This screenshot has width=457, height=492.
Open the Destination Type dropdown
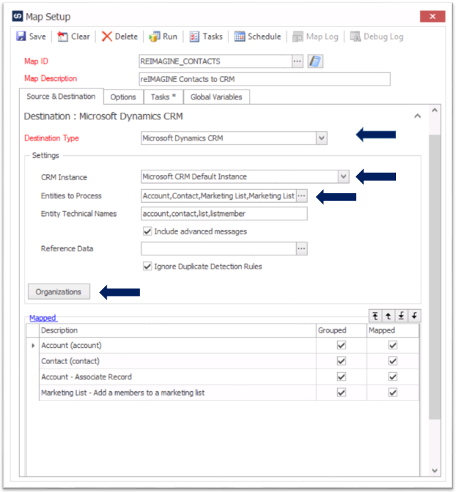(322, 138)
